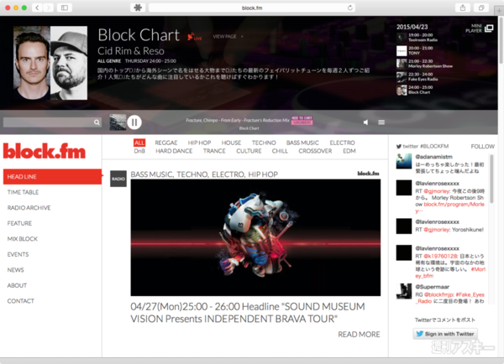
Task: Filter by CROSSOVER genre
Action: 315,151
